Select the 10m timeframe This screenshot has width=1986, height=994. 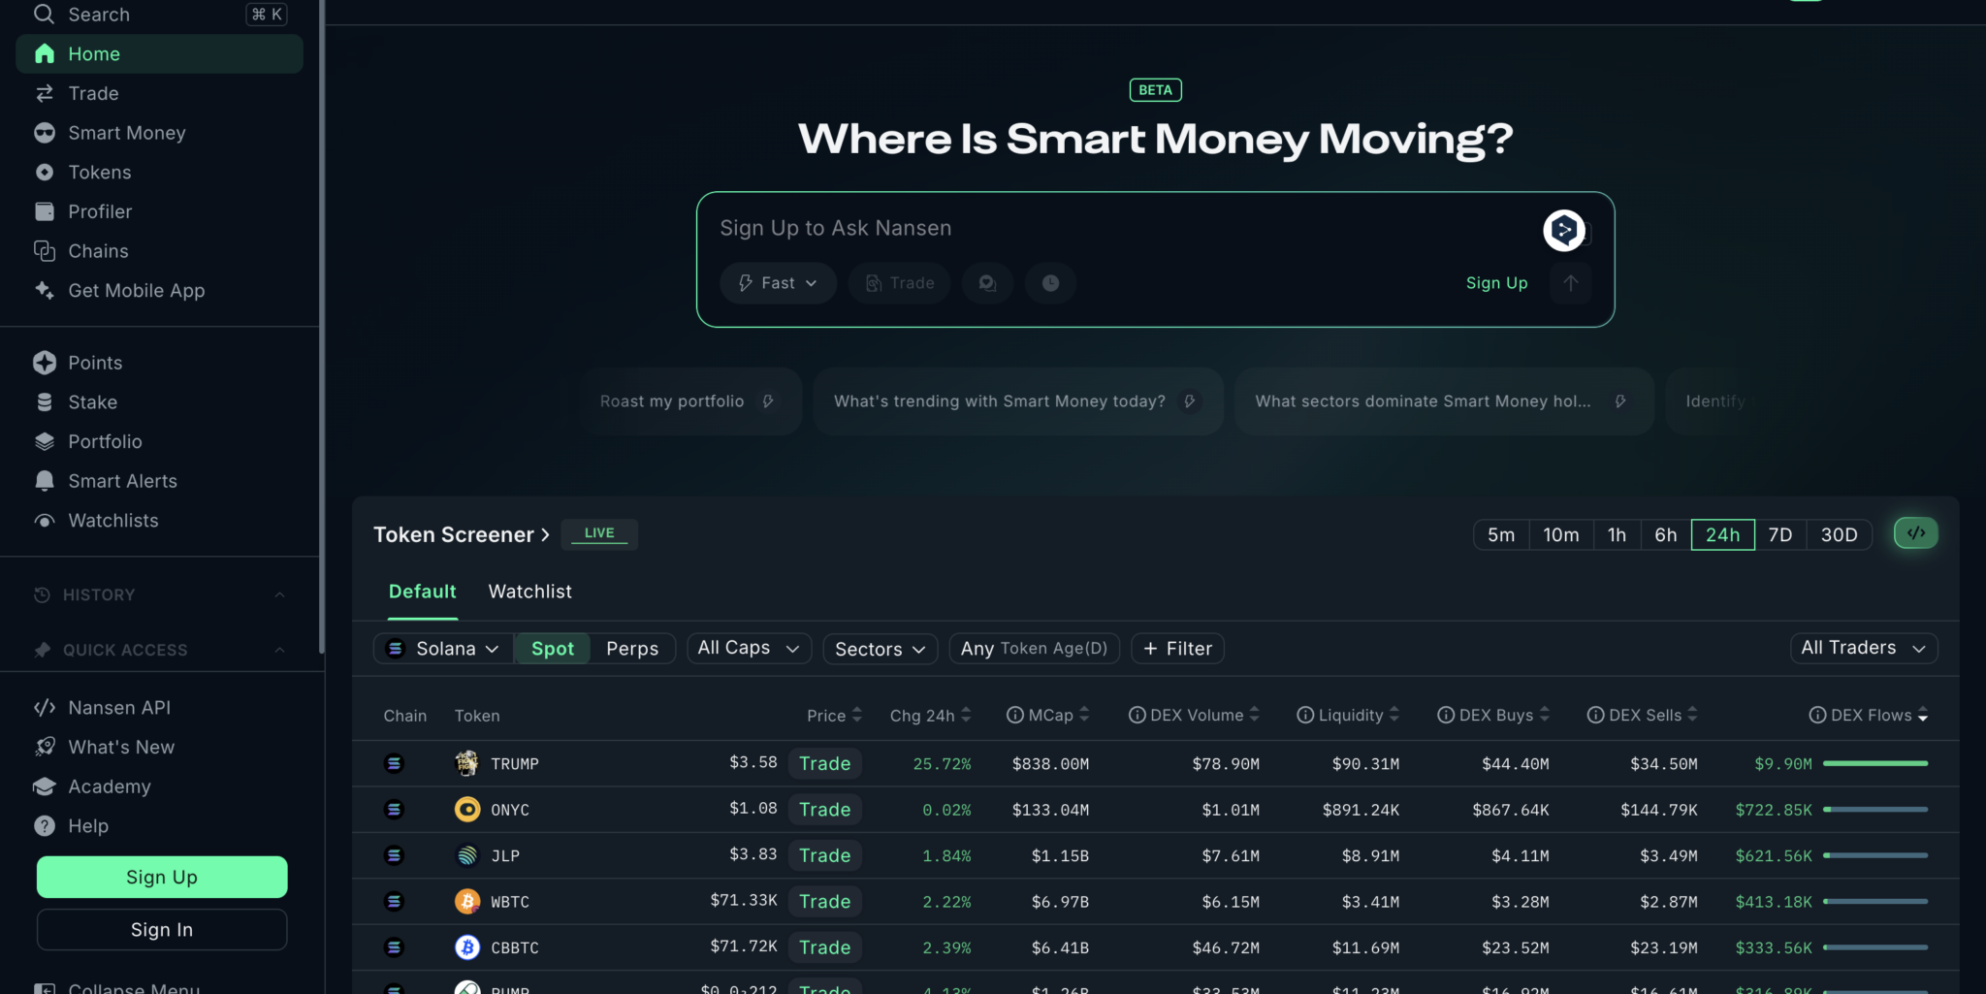click(1561, 534)
